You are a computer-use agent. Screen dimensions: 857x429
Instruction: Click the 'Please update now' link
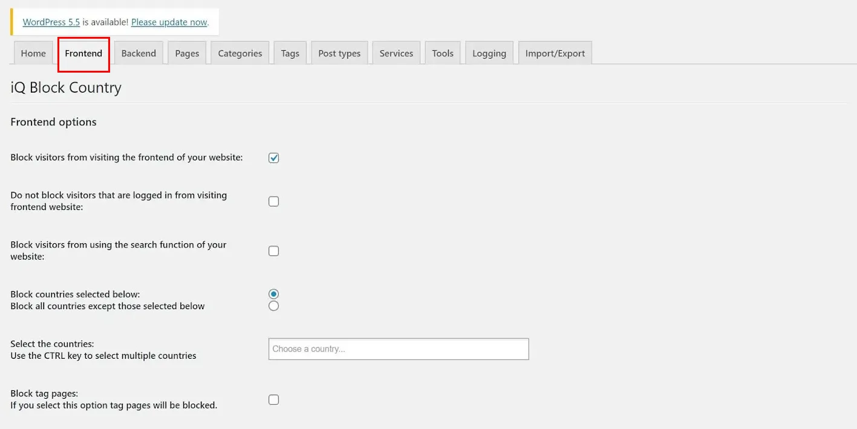[169, 22]
